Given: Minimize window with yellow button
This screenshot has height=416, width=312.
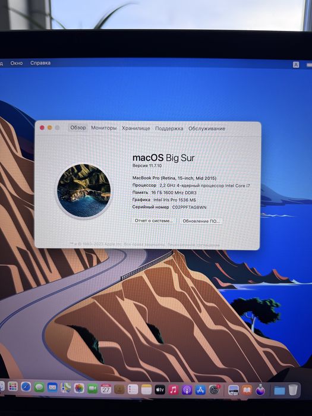Looking at the screenshot, I should click(x=49, y=128).
